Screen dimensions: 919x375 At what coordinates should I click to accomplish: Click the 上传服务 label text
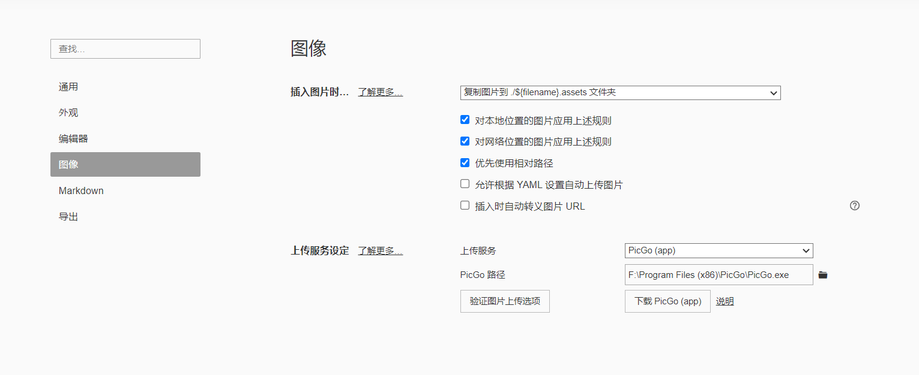click(x=478, y=250)
